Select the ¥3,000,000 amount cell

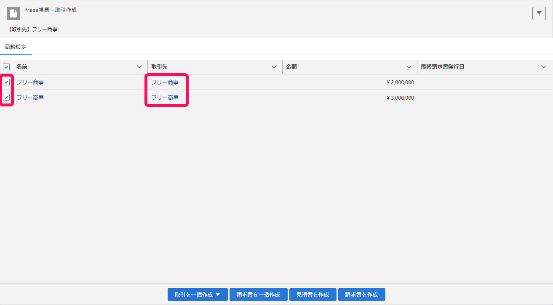350,98
